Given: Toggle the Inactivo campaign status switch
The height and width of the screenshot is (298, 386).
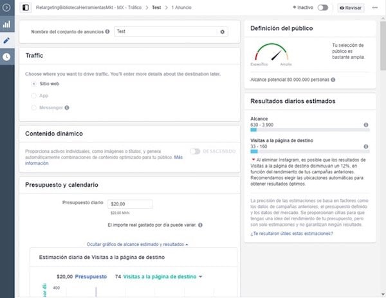Looking at the screenshot, I should point(323,8).
